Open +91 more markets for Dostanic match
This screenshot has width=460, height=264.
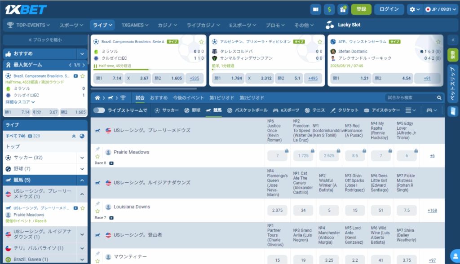point(427,78)
